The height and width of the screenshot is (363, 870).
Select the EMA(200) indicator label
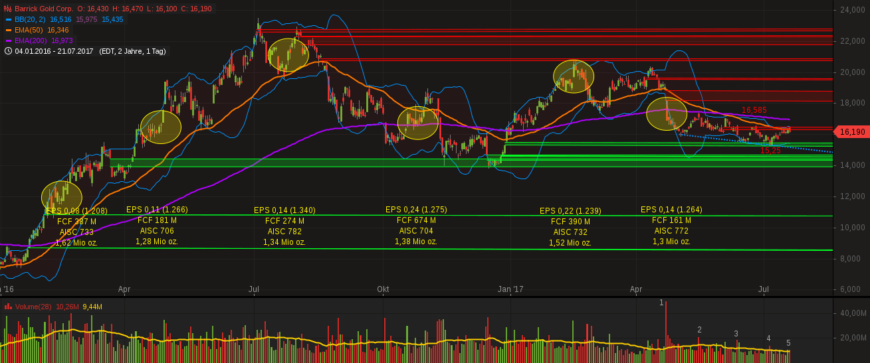point(31,40)
